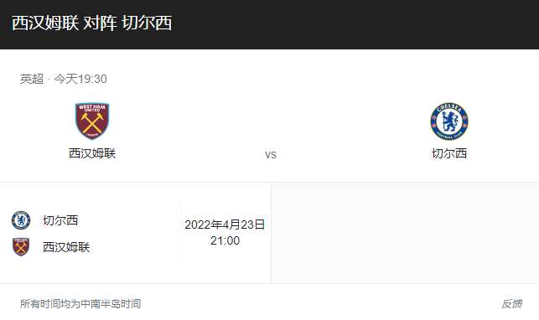Click the 今天19:30 match time text
The image size is (539, 320).
(x=80, y=79)
